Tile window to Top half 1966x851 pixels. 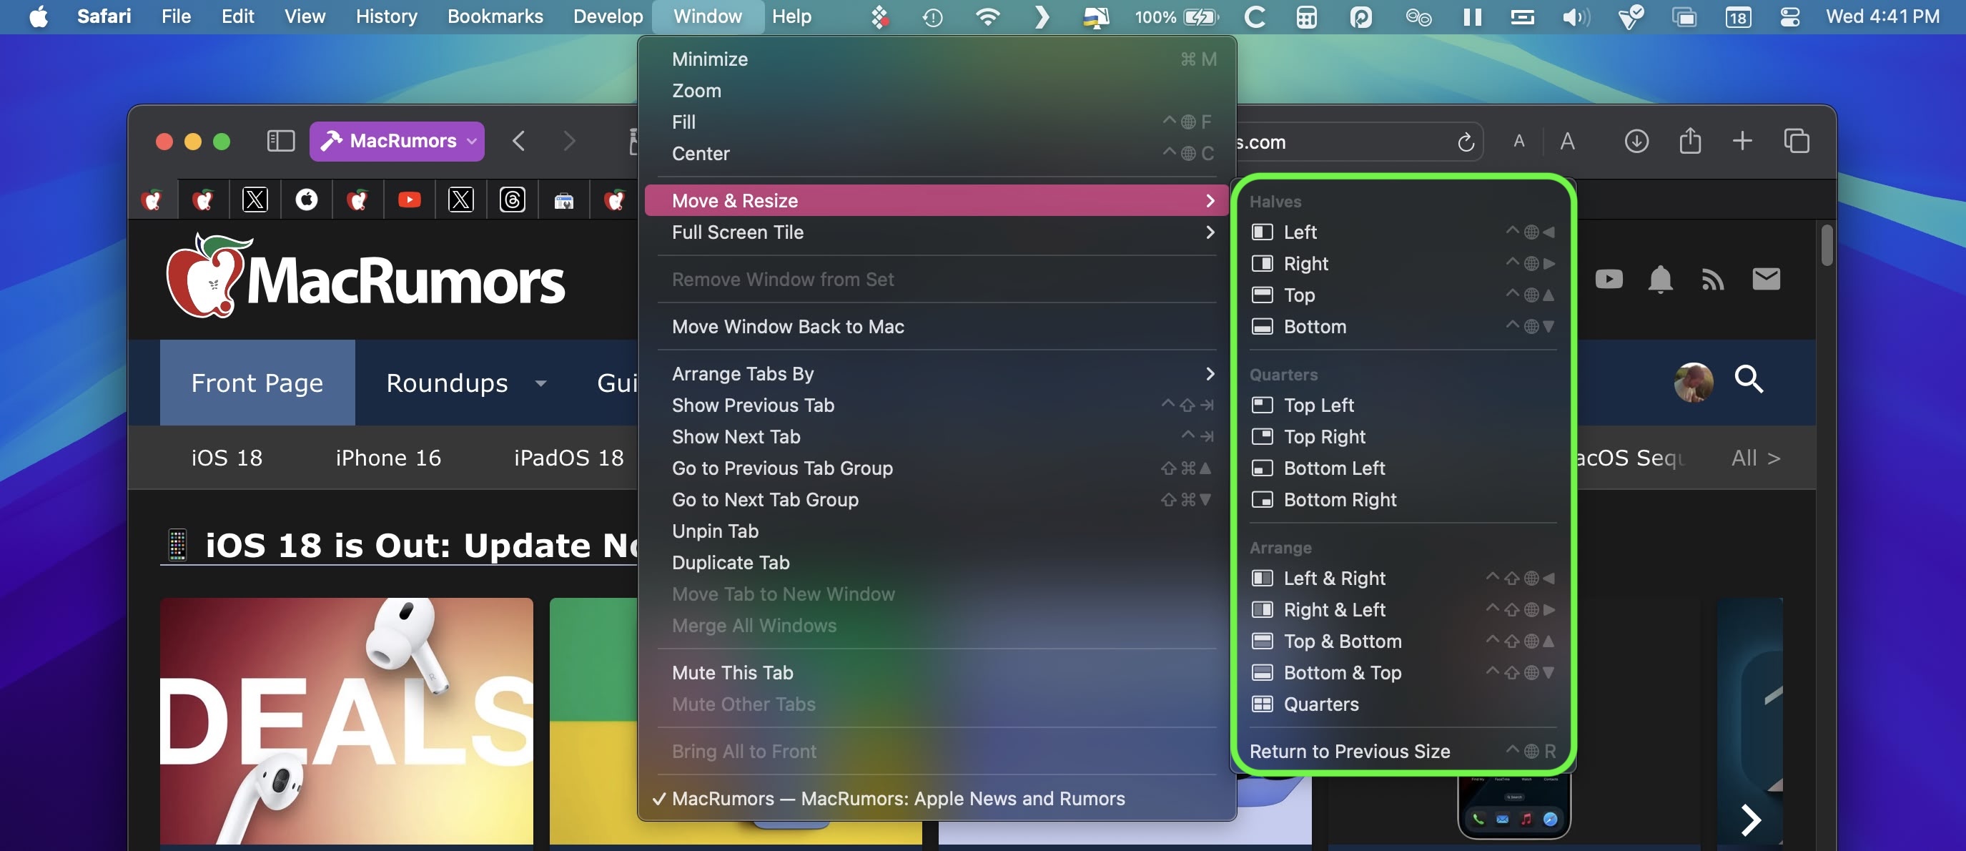tap(1403, 295)
